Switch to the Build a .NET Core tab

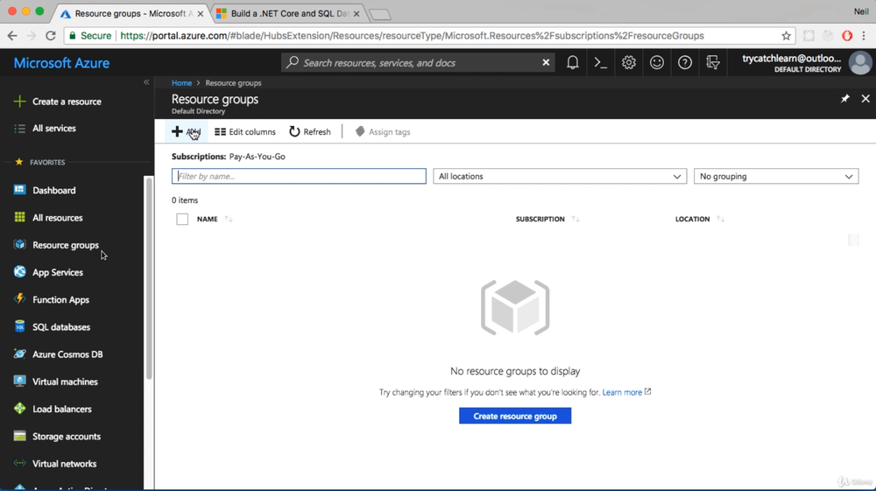click(287, 13)
